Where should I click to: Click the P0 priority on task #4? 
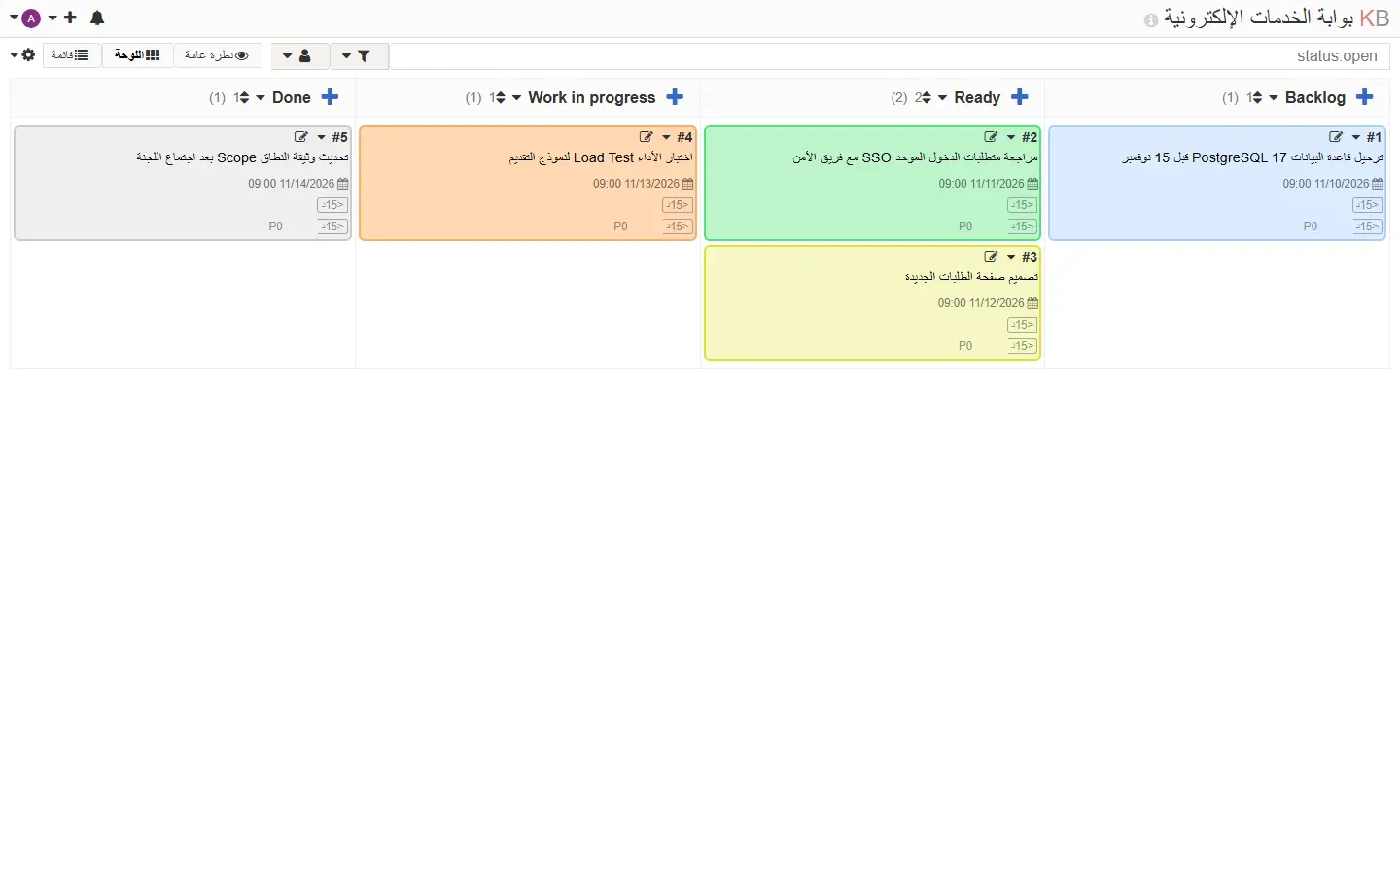pos(620,227)
